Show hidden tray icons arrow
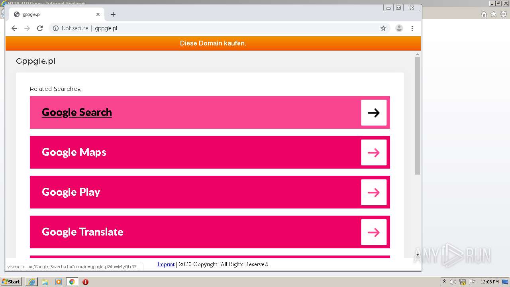Screen dimensions: 510x287 point(444,282)
